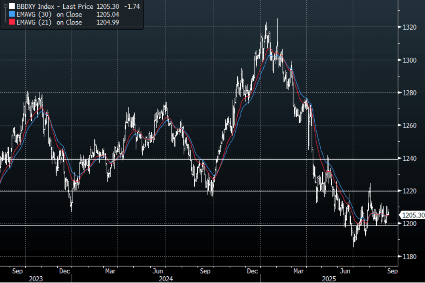Click the 1320 label on the price axis
The image size is (425, 283).
click(x=410, y=27)
